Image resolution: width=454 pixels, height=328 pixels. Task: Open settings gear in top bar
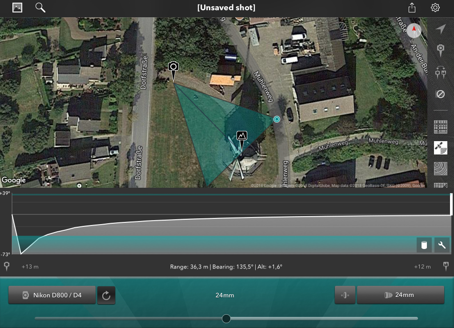coord(435,8)
